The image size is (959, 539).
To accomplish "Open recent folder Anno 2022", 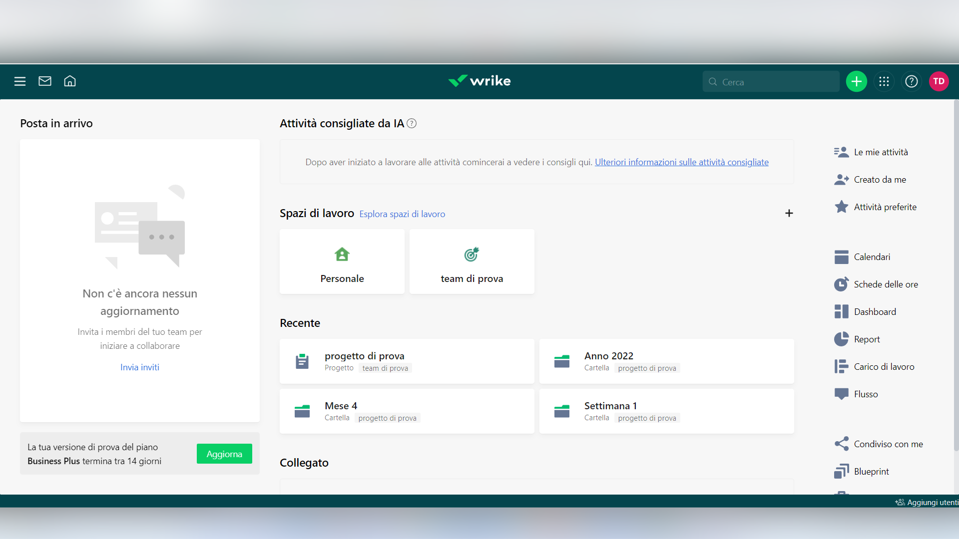I will point(666,361).
